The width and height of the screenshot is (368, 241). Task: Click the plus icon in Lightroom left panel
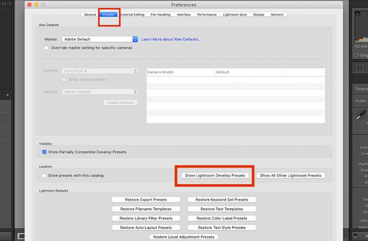tap(8, 95)
